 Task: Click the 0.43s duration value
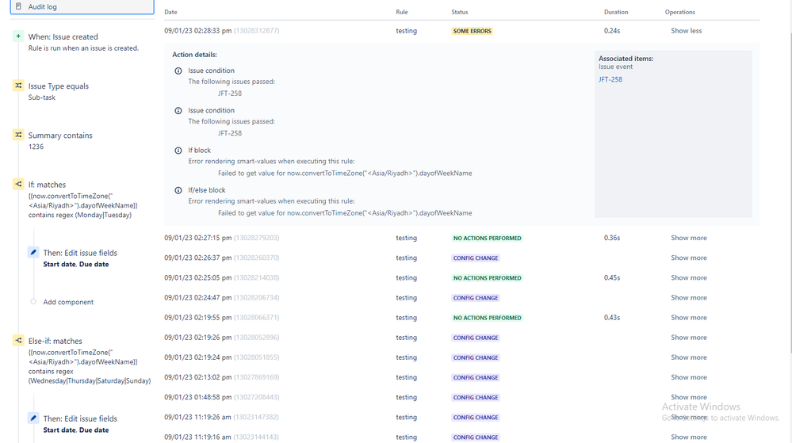pyautogui.click(x=612, y=318)
